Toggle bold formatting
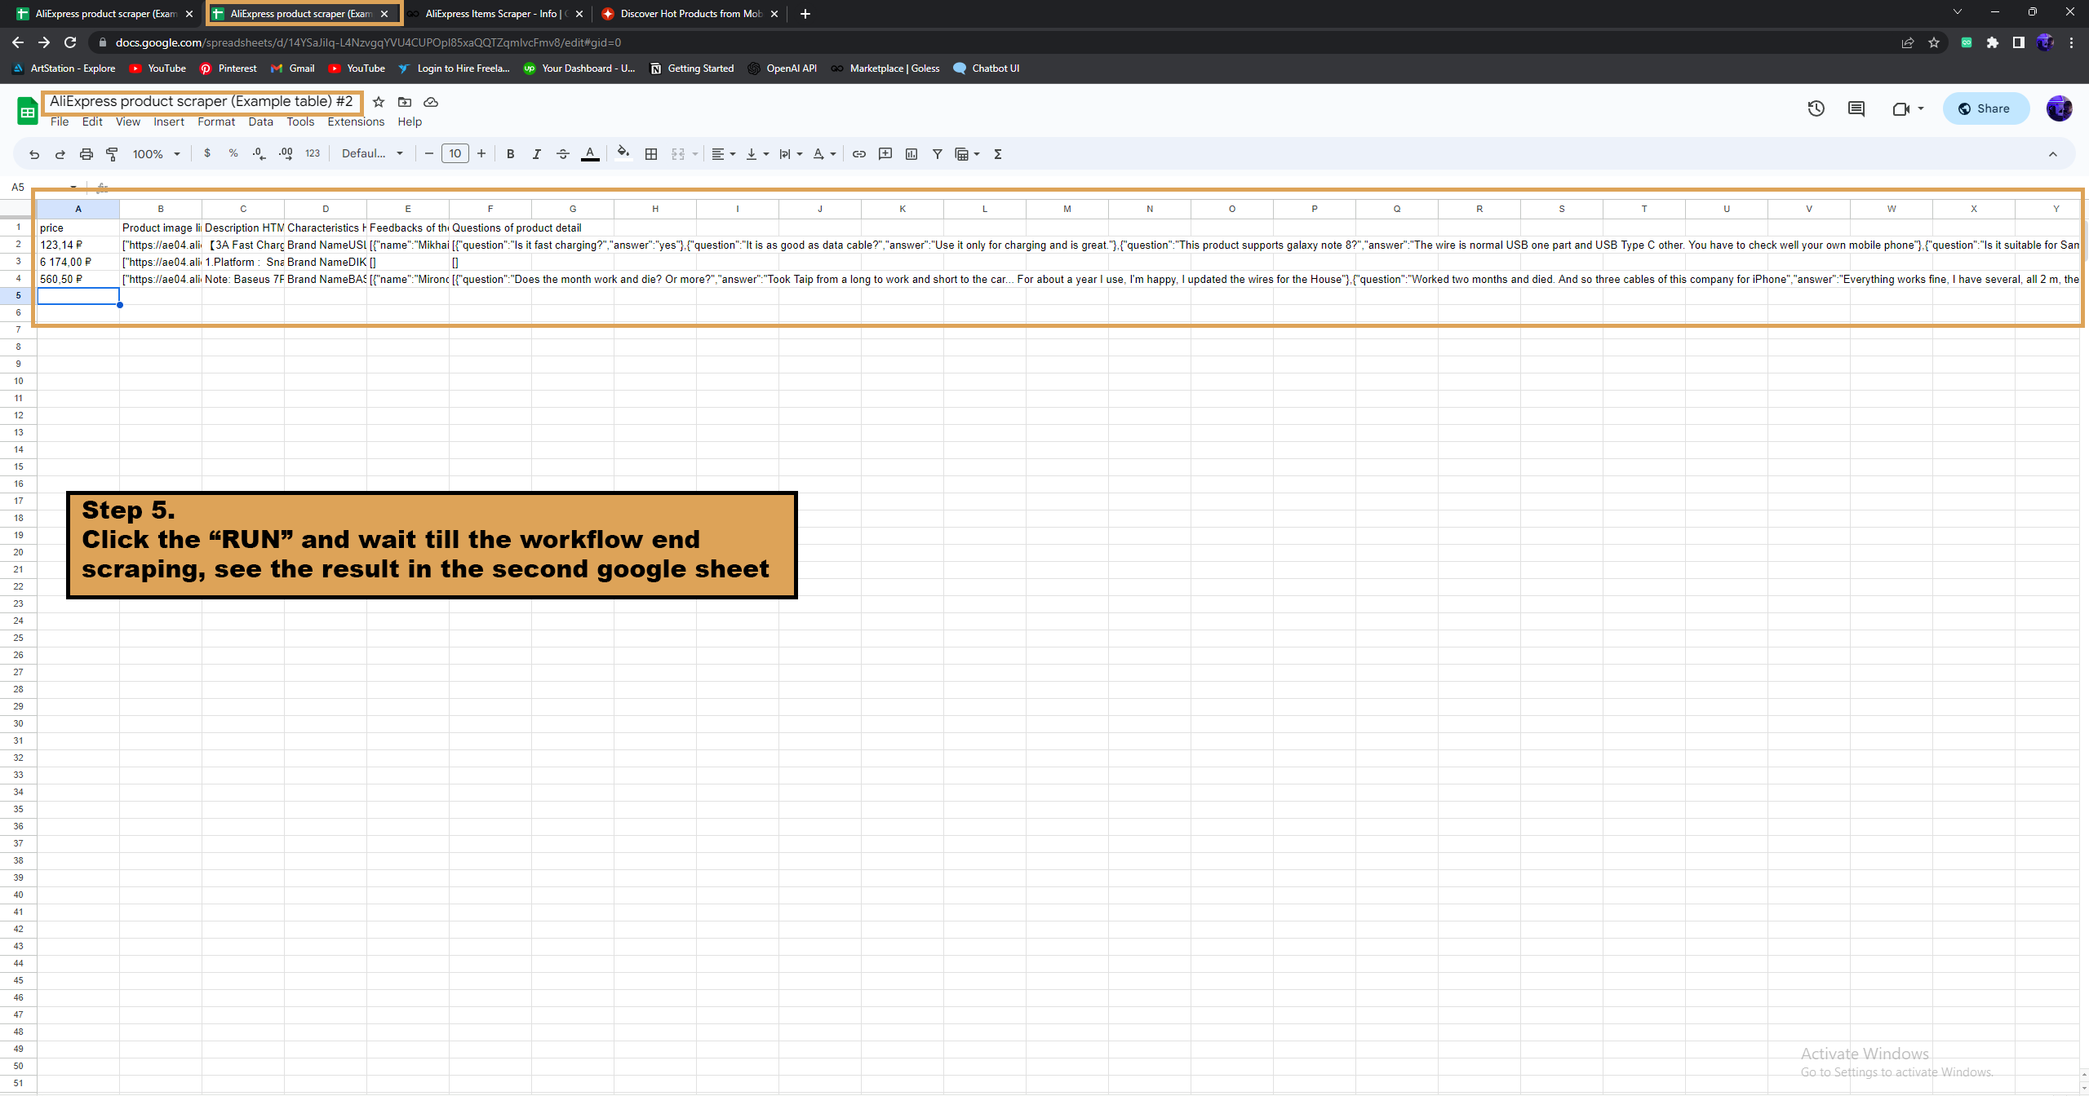The image size is (2089, 1096). pyautogui.click(x=510, y=154)
